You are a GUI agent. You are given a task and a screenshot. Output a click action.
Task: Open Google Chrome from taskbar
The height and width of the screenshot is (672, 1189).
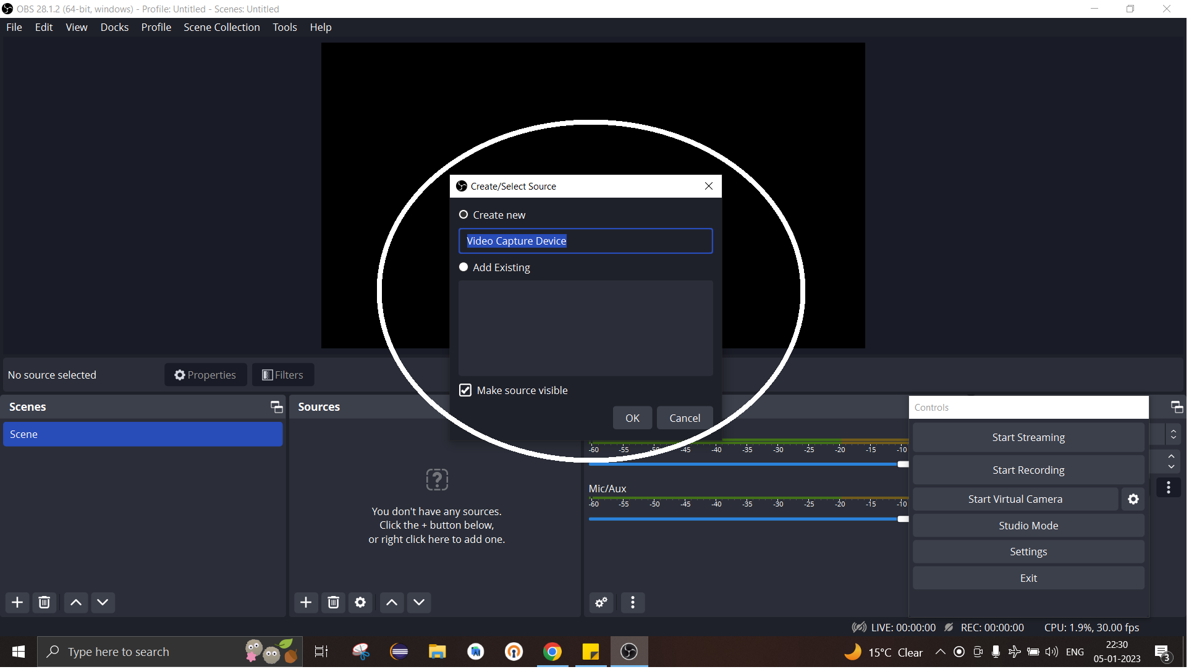tap(554, 653)
